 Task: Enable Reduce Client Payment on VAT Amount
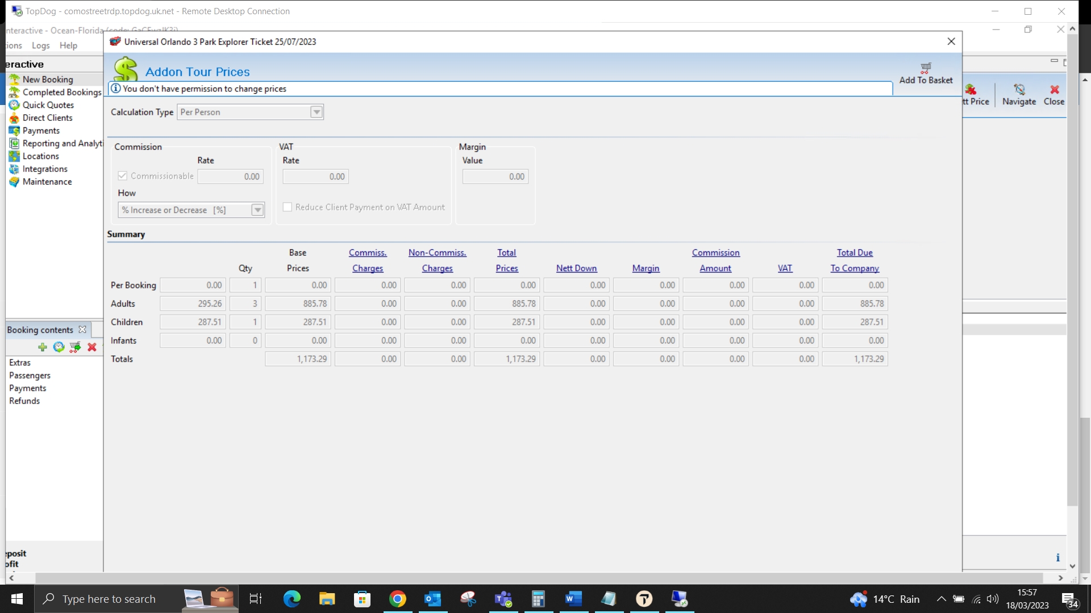click(x=288, y=207)
